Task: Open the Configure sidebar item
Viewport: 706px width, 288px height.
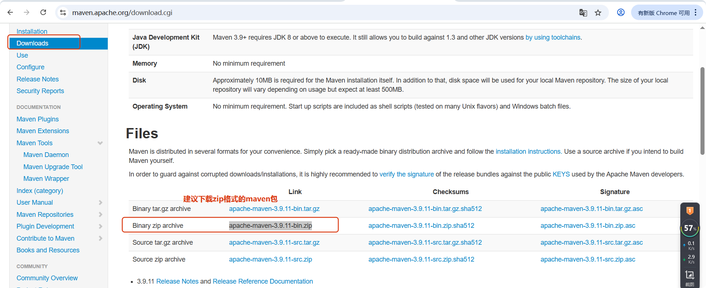Action: pyautogui.click(x=31, y=67)
